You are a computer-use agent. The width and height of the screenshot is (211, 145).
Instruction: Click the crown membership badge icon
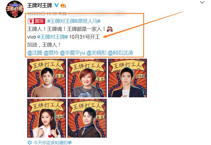pyautogui.click(x=63, y=5)
